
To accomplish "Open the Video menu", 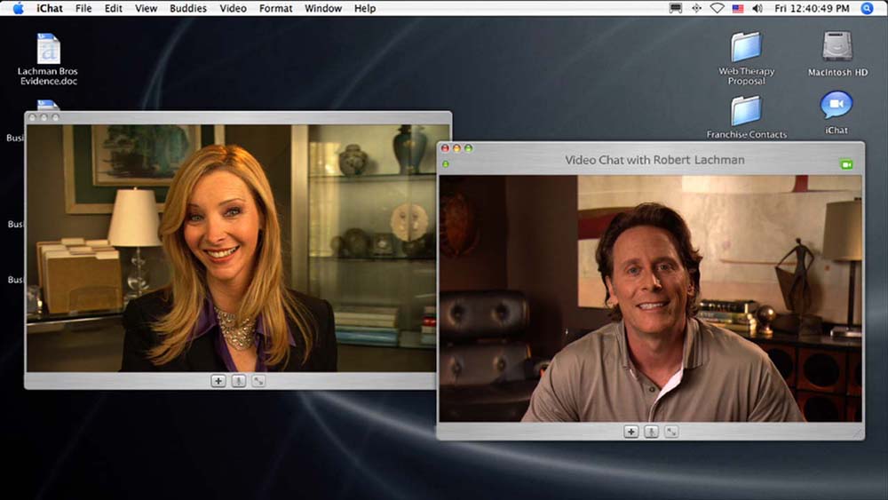I will tap(233, 8).
